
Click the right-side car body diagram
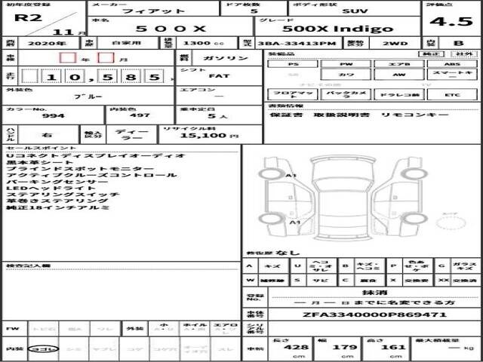click(x=398, y=194)
